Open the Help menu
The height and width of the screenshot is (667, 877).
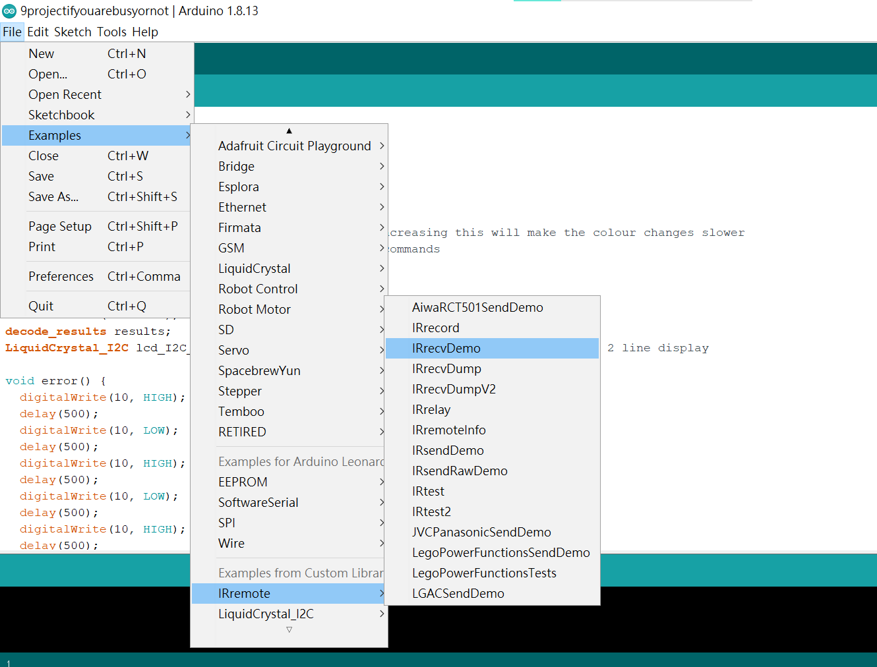tap(145, 32)
